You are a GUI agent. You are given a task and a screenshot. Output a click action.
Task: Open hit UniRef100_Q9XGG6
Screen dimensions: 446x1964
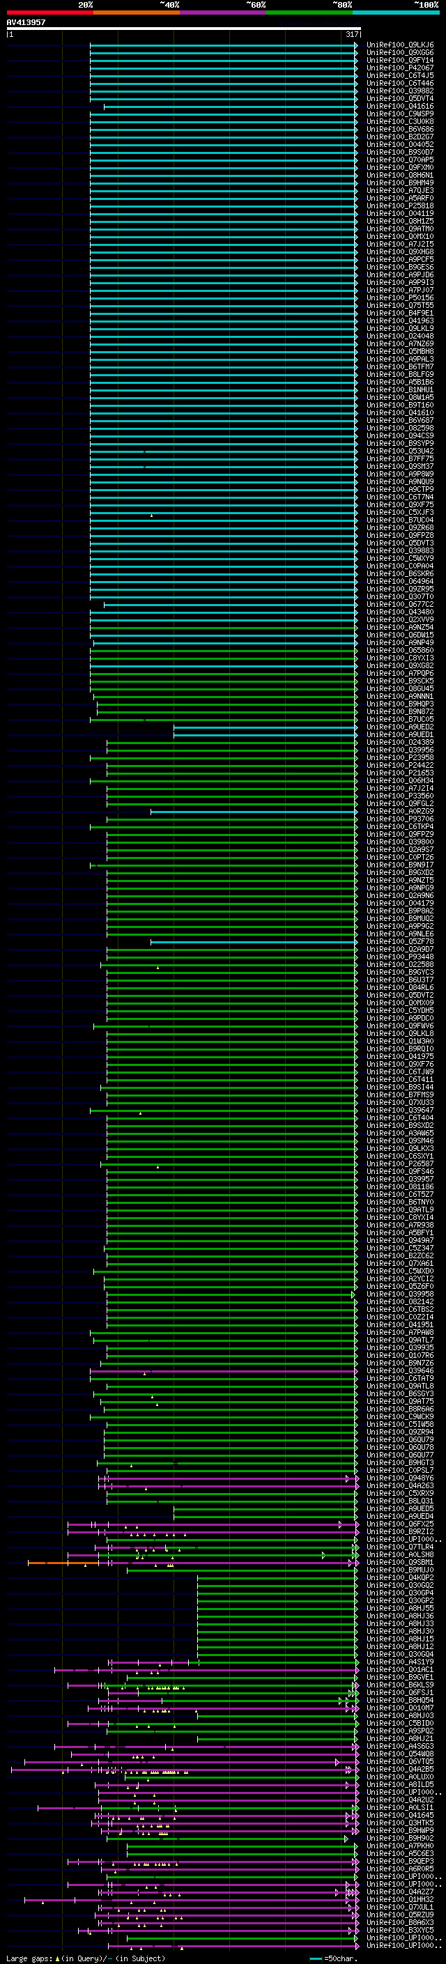(400, 53)
